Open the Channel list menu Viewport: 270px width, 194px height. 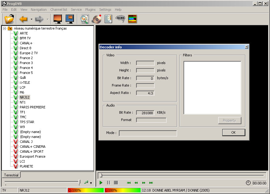pos(59,10)
